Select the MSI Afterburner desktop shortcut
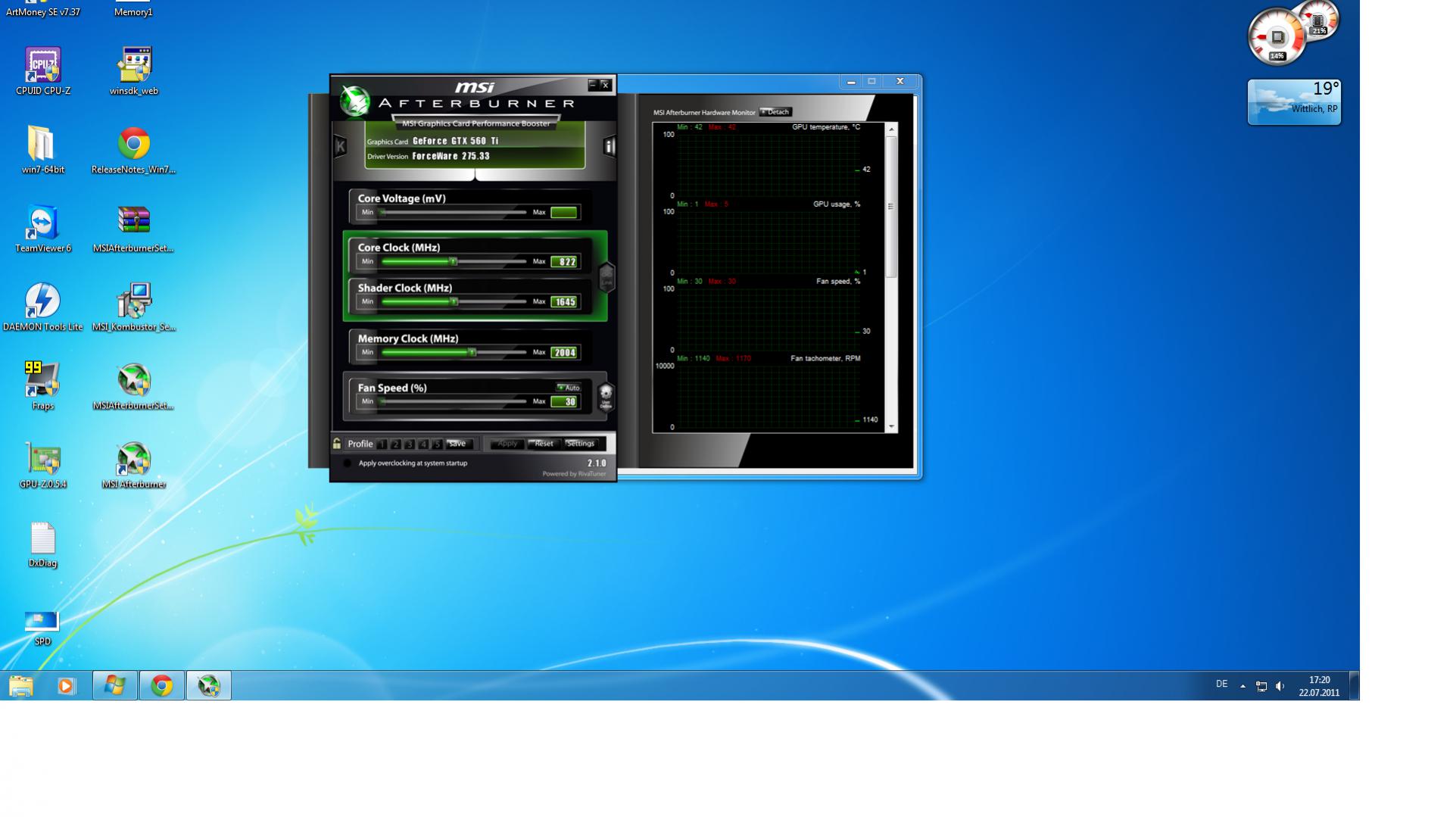Viewport: 1453px width, 817px height. point(134,465)
